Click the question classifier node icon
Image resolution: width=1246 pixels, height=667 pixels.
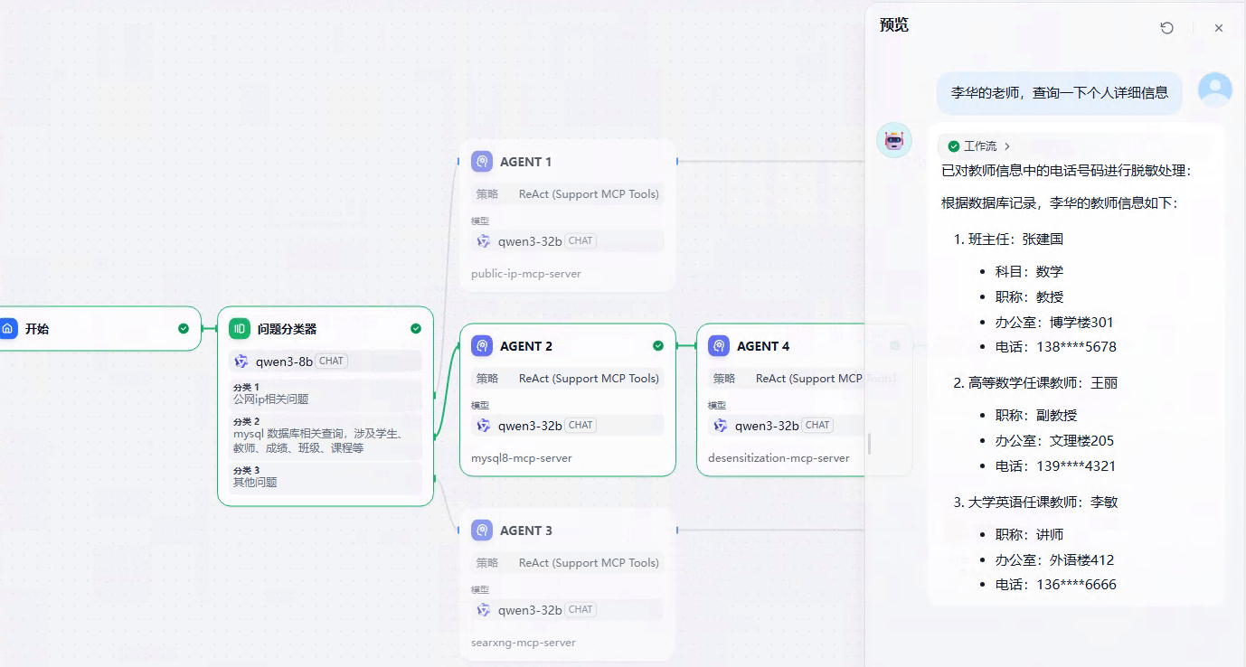pos(240,329)
